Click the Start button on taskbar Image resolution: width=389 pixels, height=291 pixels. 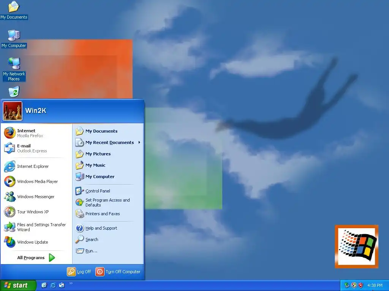(x=18, y=285)
